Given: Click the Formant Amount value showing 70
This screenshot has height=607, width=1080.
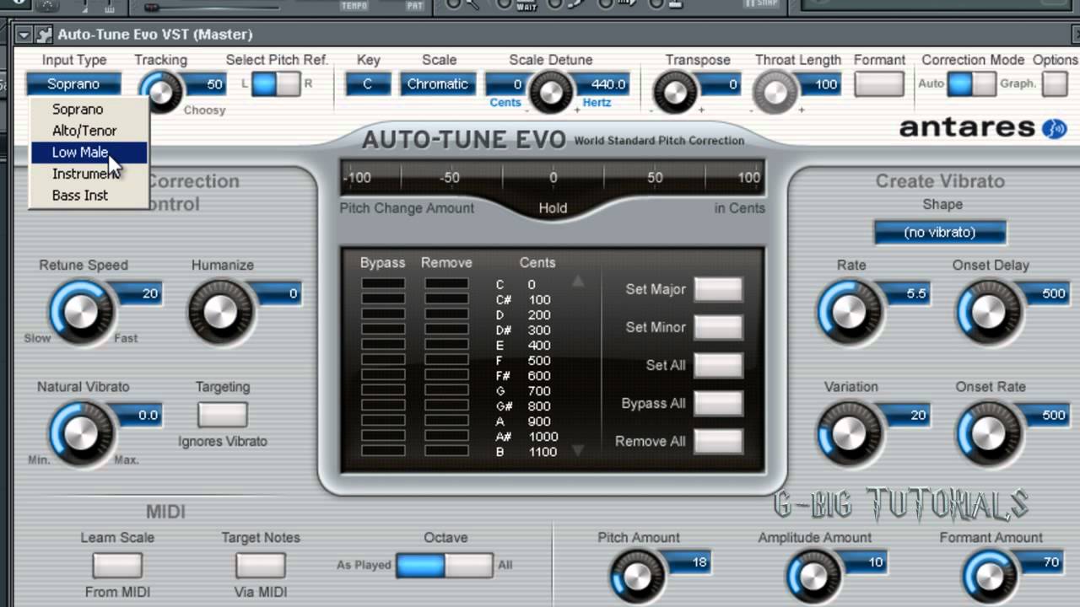Looking at the screenshot, I should (1045, 562).
